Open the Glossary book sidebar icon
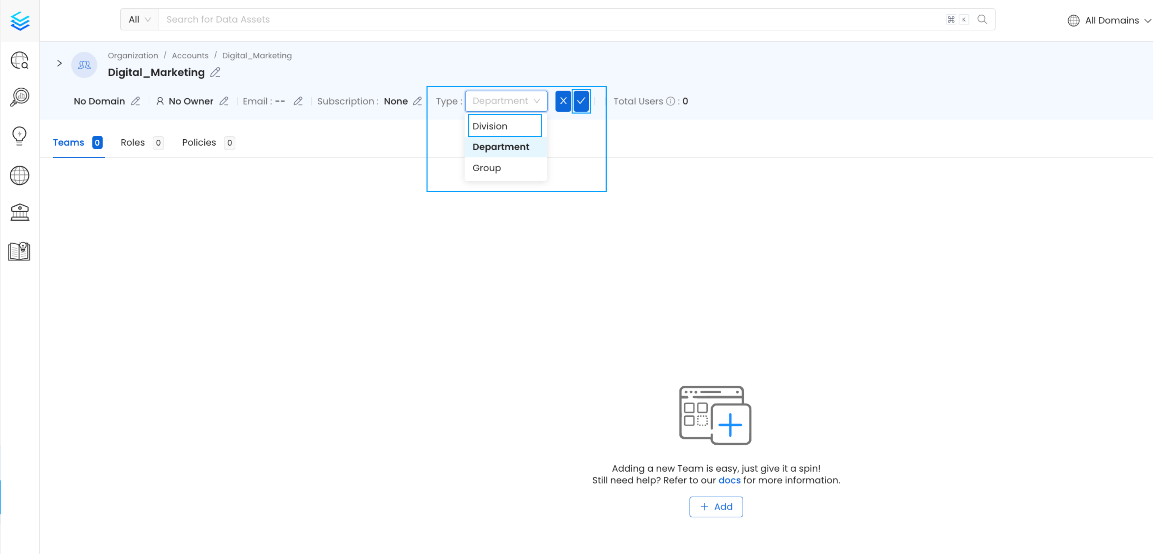The image size is (1153, 554). coord(19,251)
